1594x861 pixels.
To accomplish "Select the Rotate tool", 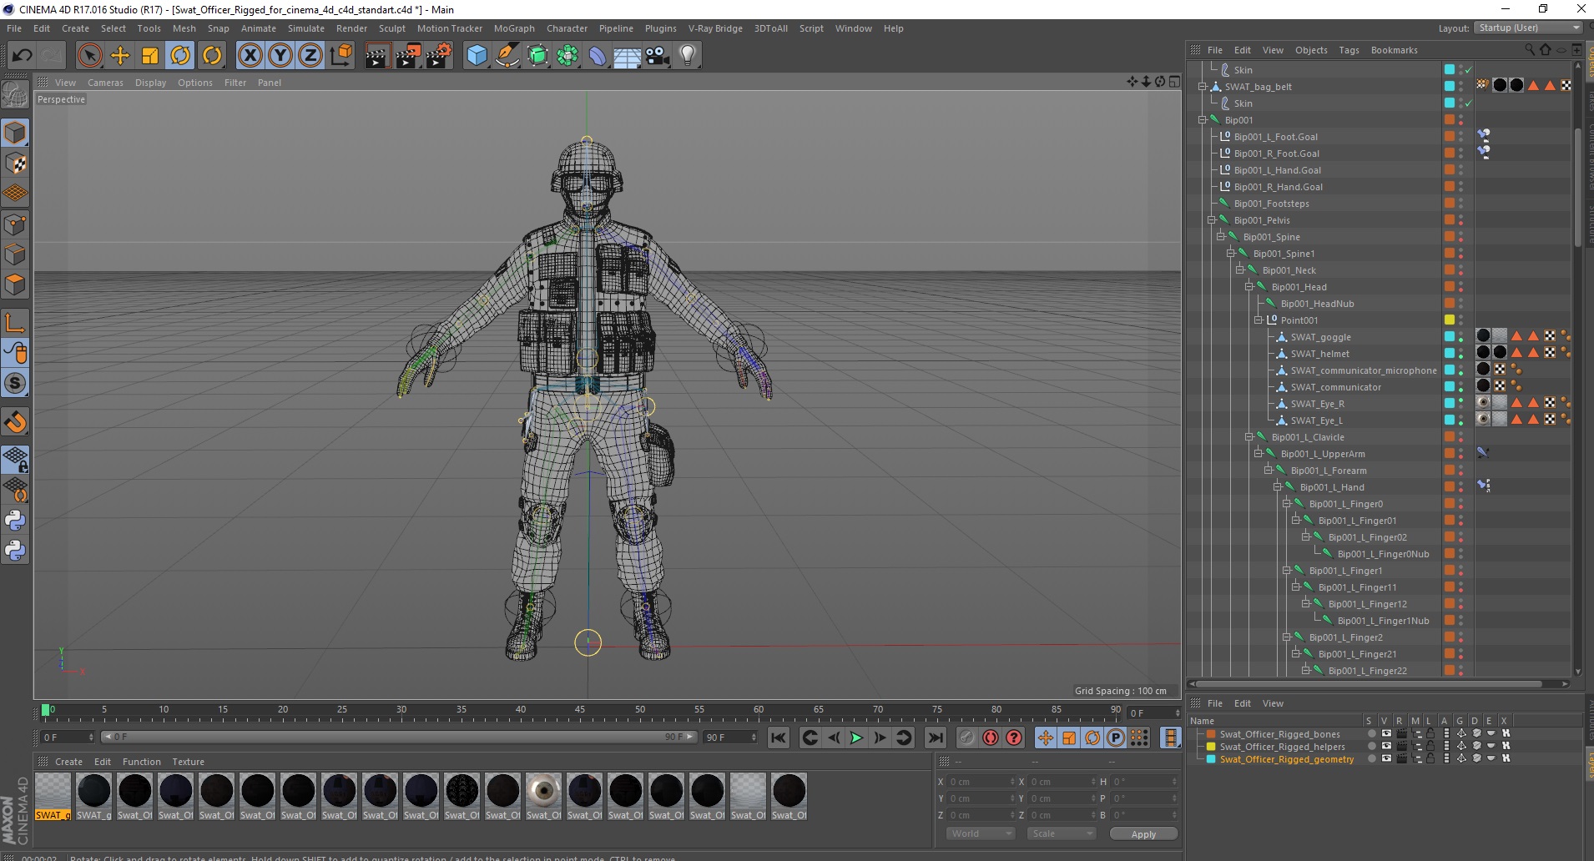I will (180, 56).
